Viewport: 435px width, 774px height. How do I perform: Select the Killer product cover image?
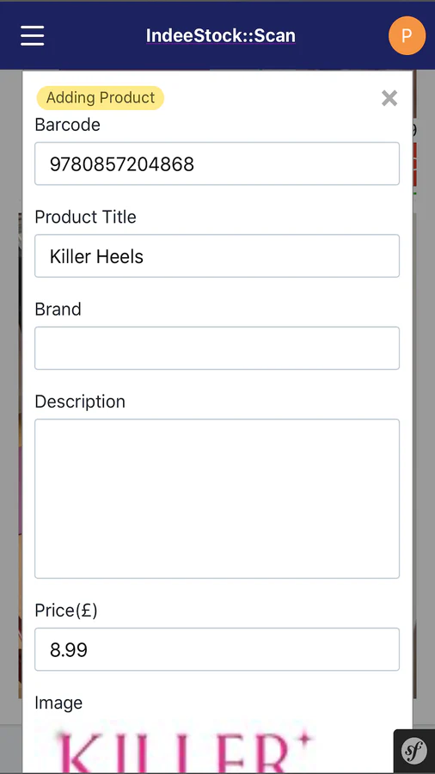click(185, 749)
